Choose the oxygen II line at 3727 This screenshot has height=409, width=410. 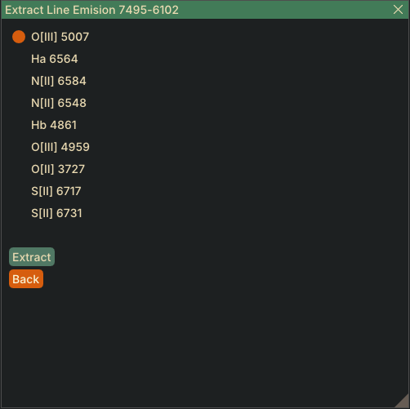tap(58, 169)
